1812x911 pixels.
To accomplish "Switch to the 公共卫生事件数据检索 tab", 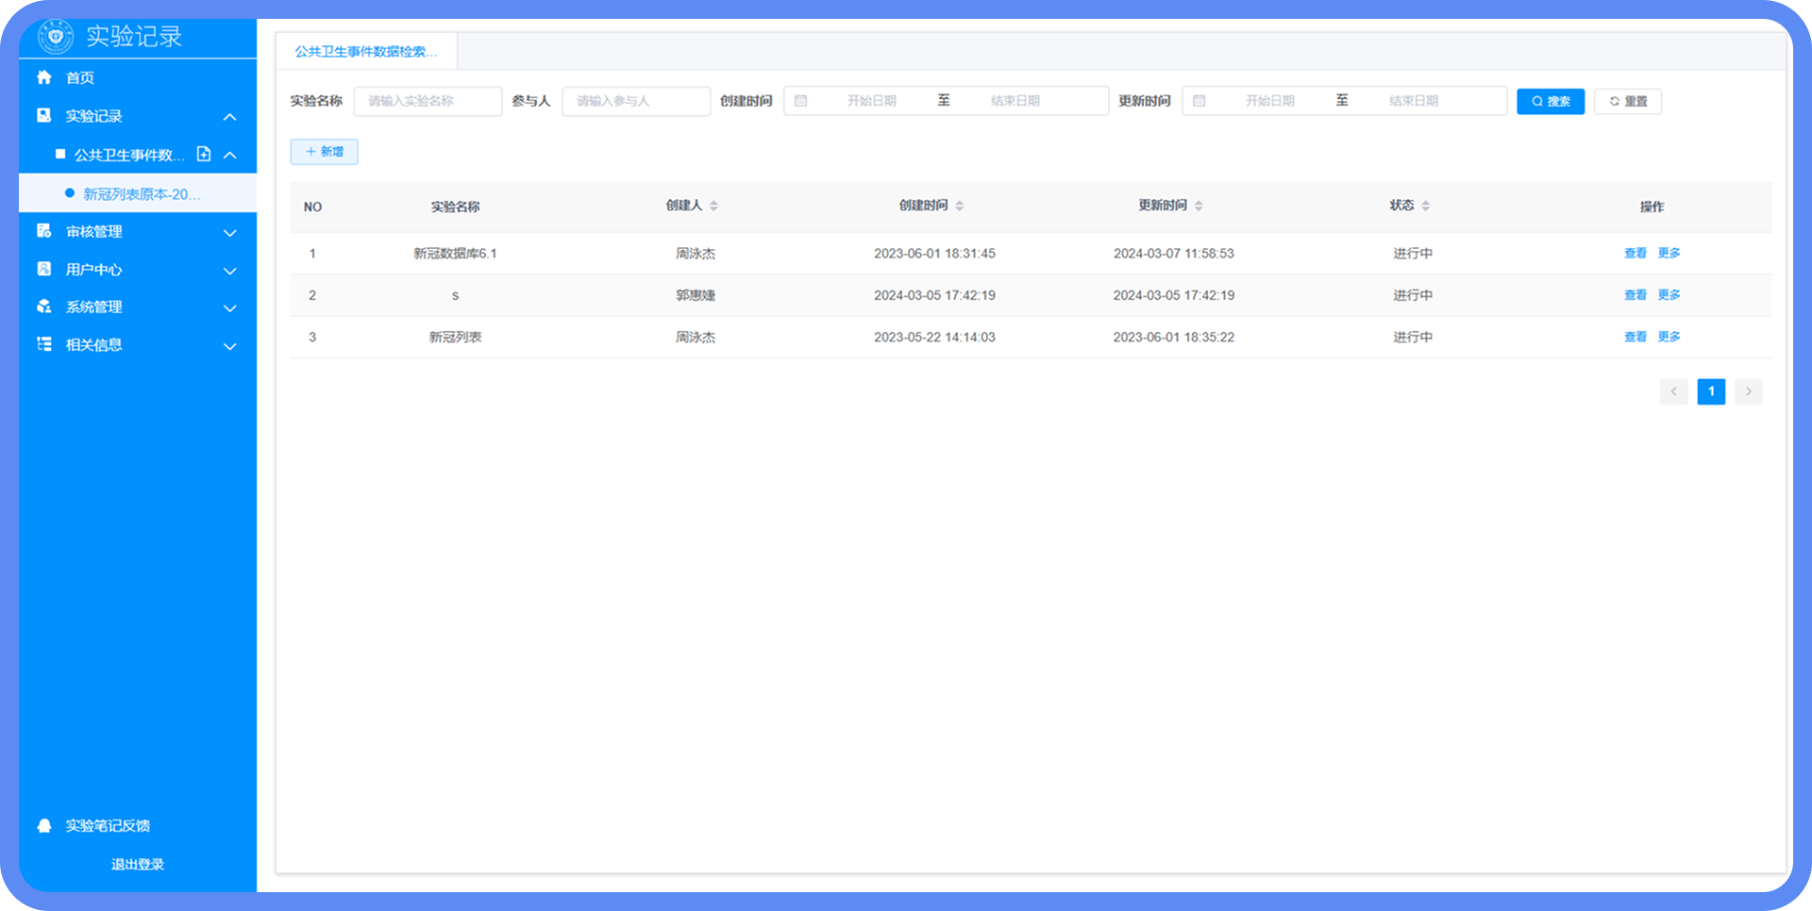I will click(366, 52).
